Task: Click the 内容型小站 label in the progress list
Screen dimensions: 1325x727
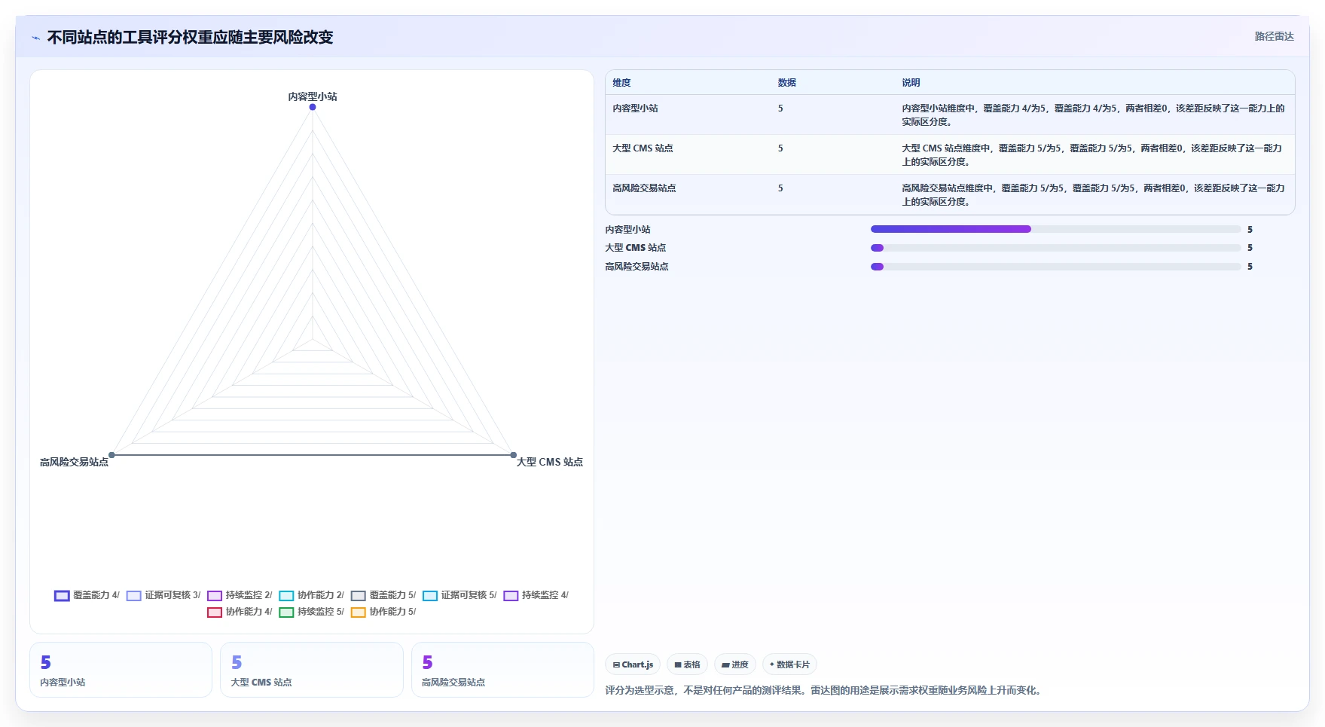Action: pyautogui.click(x=627, y=230)
